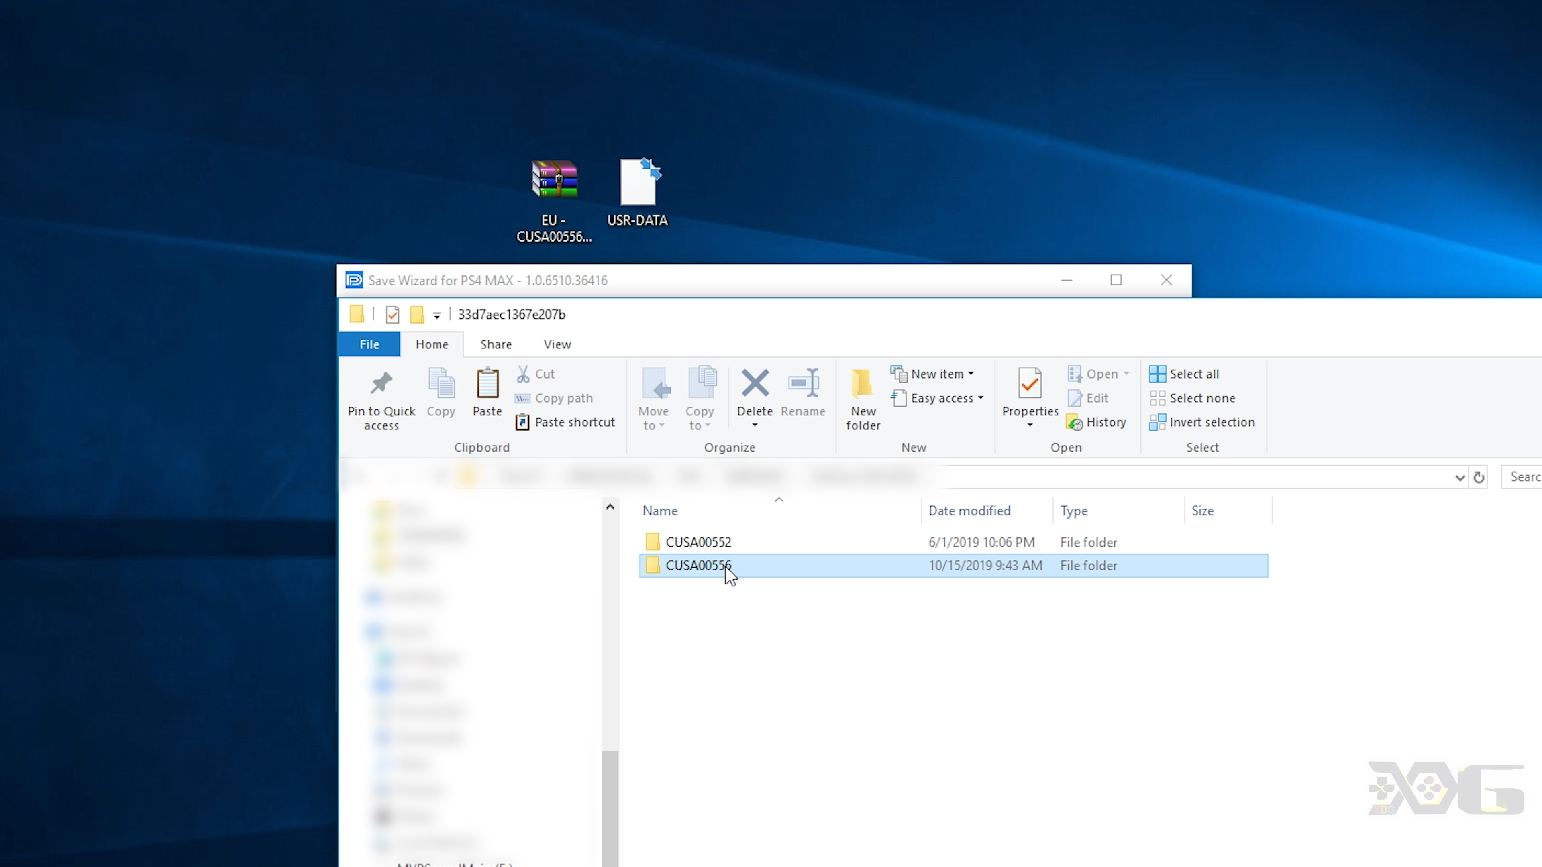The image size is (1542, 867).
Task: Select the Copy icon in toolbar
Action: click(441, 392)
